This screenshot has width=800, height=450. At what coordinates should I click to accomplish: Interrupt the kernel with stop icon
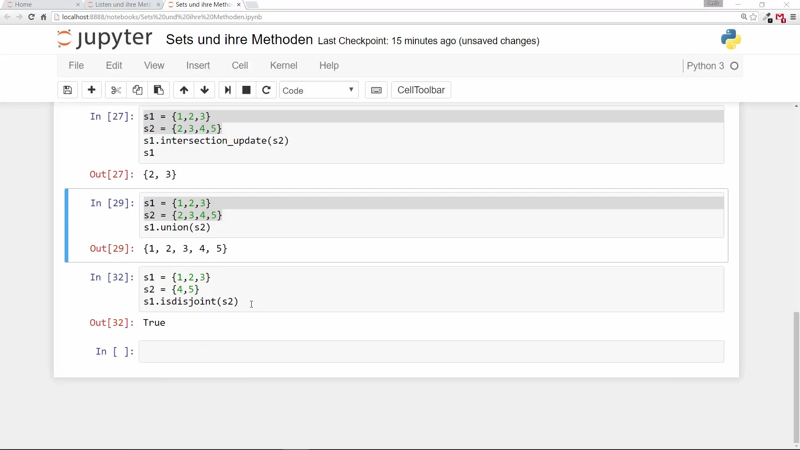[246, 90]
